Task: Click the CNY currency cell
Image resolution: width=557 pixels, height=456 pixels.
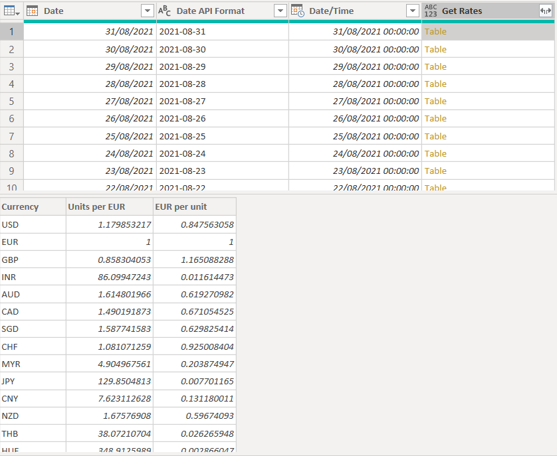Action: point(33,399)
